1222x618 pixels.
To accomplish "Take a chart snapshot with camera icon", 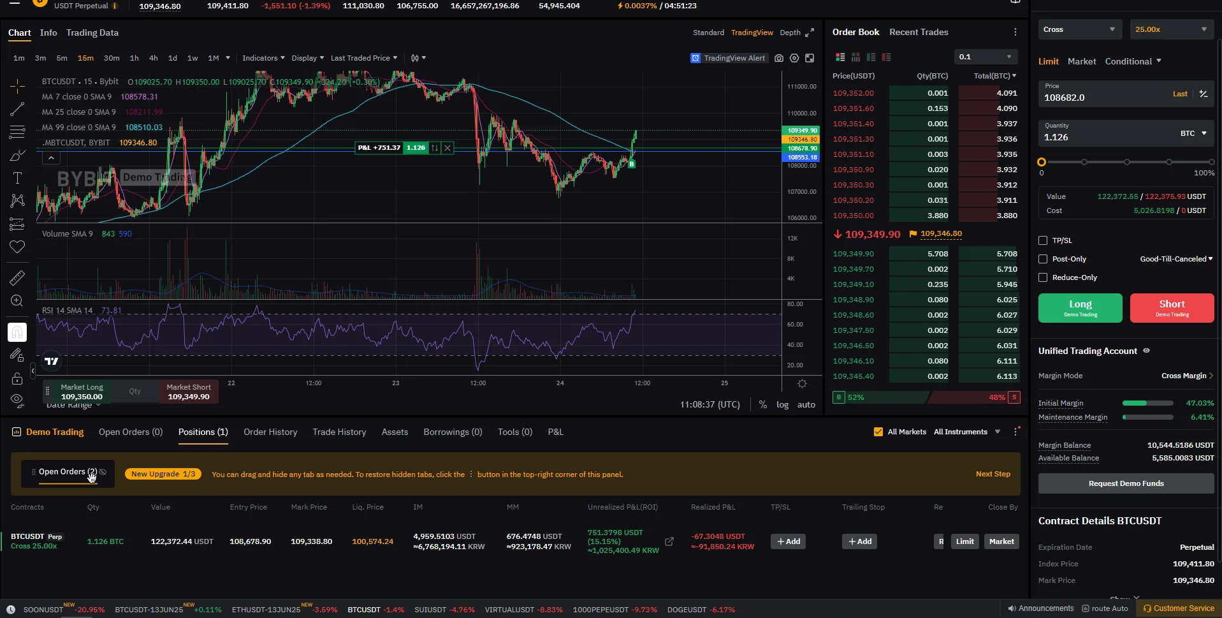I will pyautogui.click(x=778, y=58).
